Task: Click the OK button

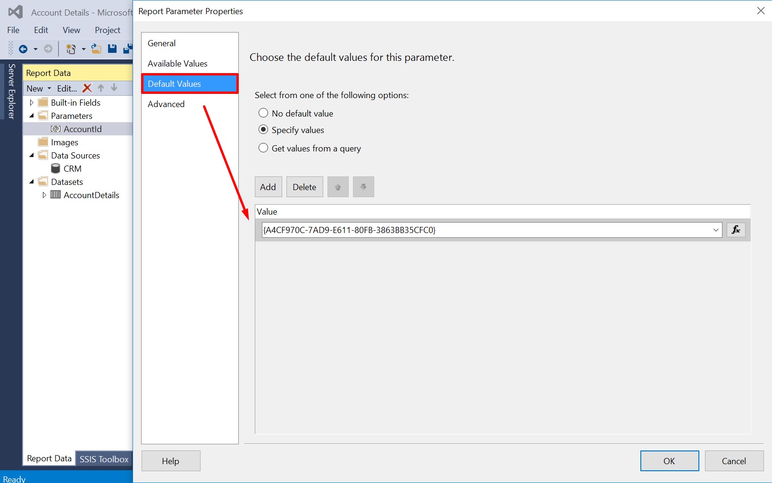Action: coord(669,461)
